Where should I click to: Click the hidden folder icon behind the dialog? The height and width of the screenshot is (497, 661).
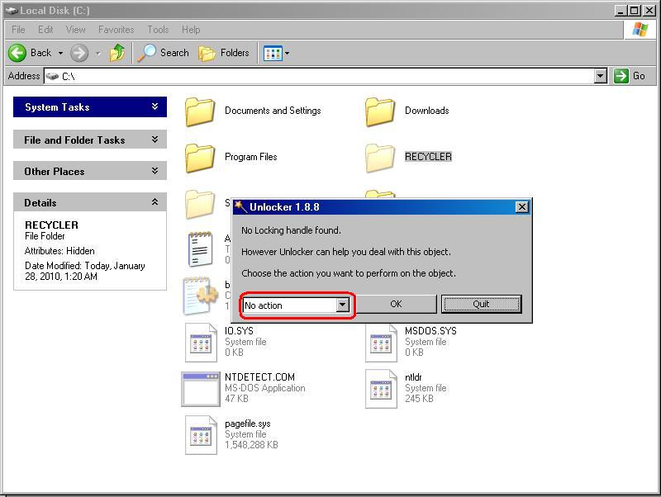click(199, 204)
